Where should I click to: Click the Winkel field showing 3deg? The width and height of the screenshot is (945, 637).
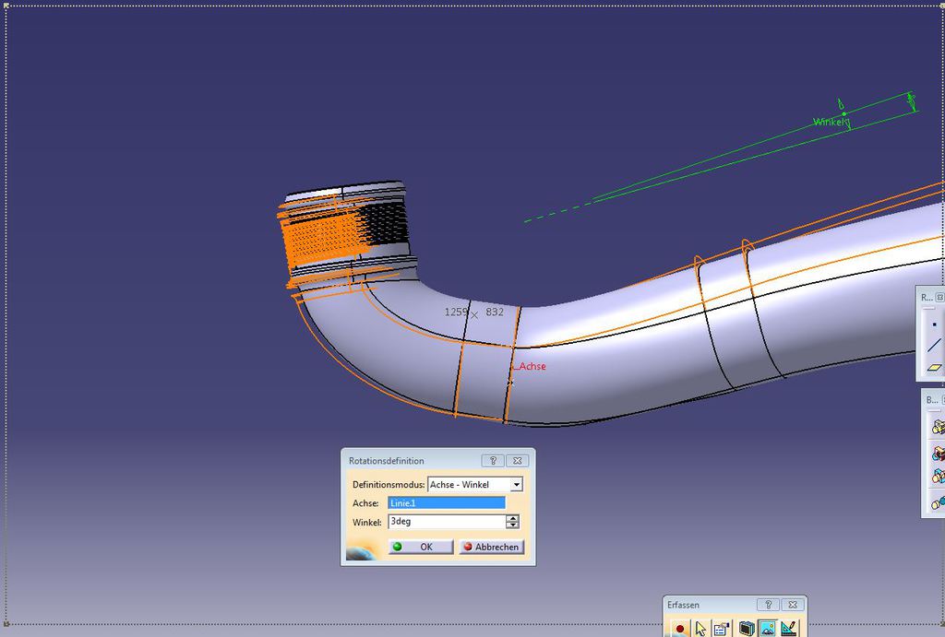coord(445,522)
